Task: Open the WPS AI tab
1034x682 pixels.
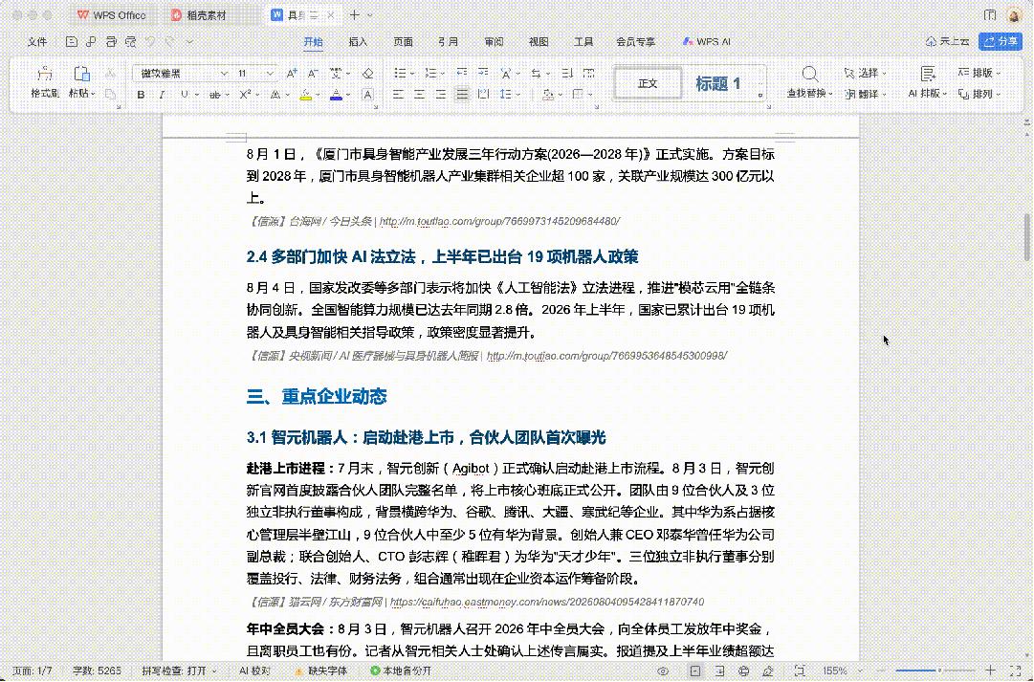Action: pyautogui.click(x=706, y=41)
